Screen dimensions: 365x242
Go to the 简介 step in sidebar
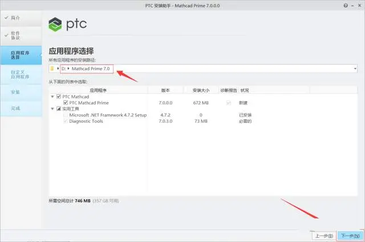click(21, 18)
